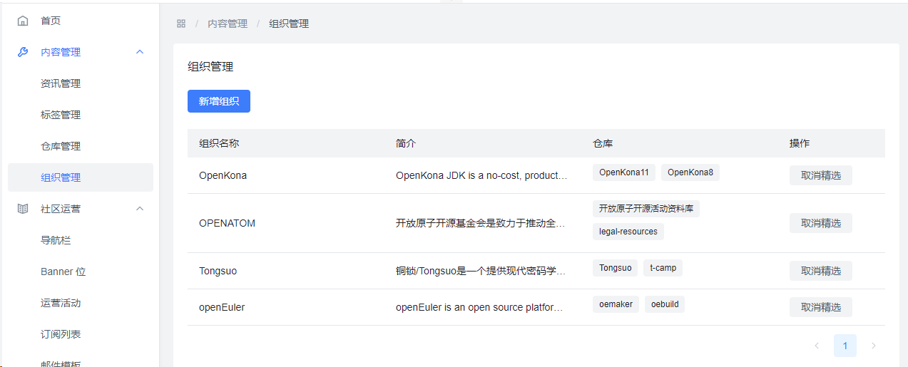Viewport: 908px width, 367px height.
Task: Click the 新增组织 button
Action: pos(219,101)
